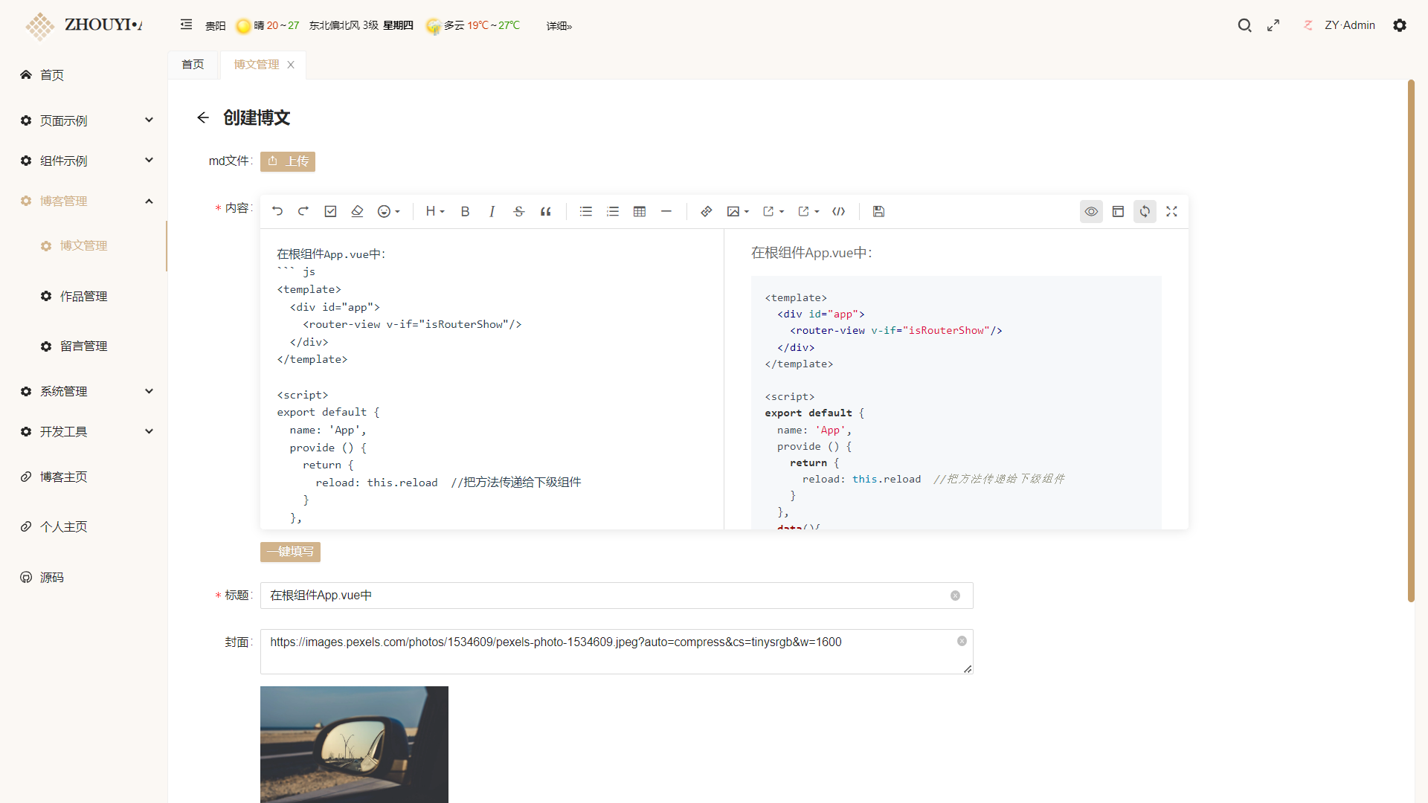
Task: Click the insert link icon
Action: click(x=706, y=212)
